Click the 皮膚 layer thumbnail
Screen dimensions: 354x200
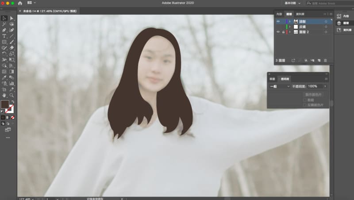pyautogui.click(x=296, y=27)
